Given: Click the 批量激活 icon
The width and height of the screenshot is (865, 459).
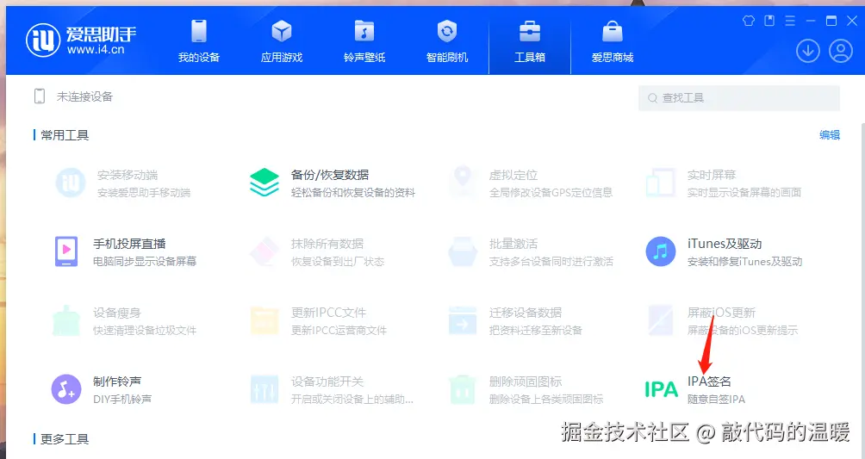Looking at the screenshot, I should click(x=463, y=251).
